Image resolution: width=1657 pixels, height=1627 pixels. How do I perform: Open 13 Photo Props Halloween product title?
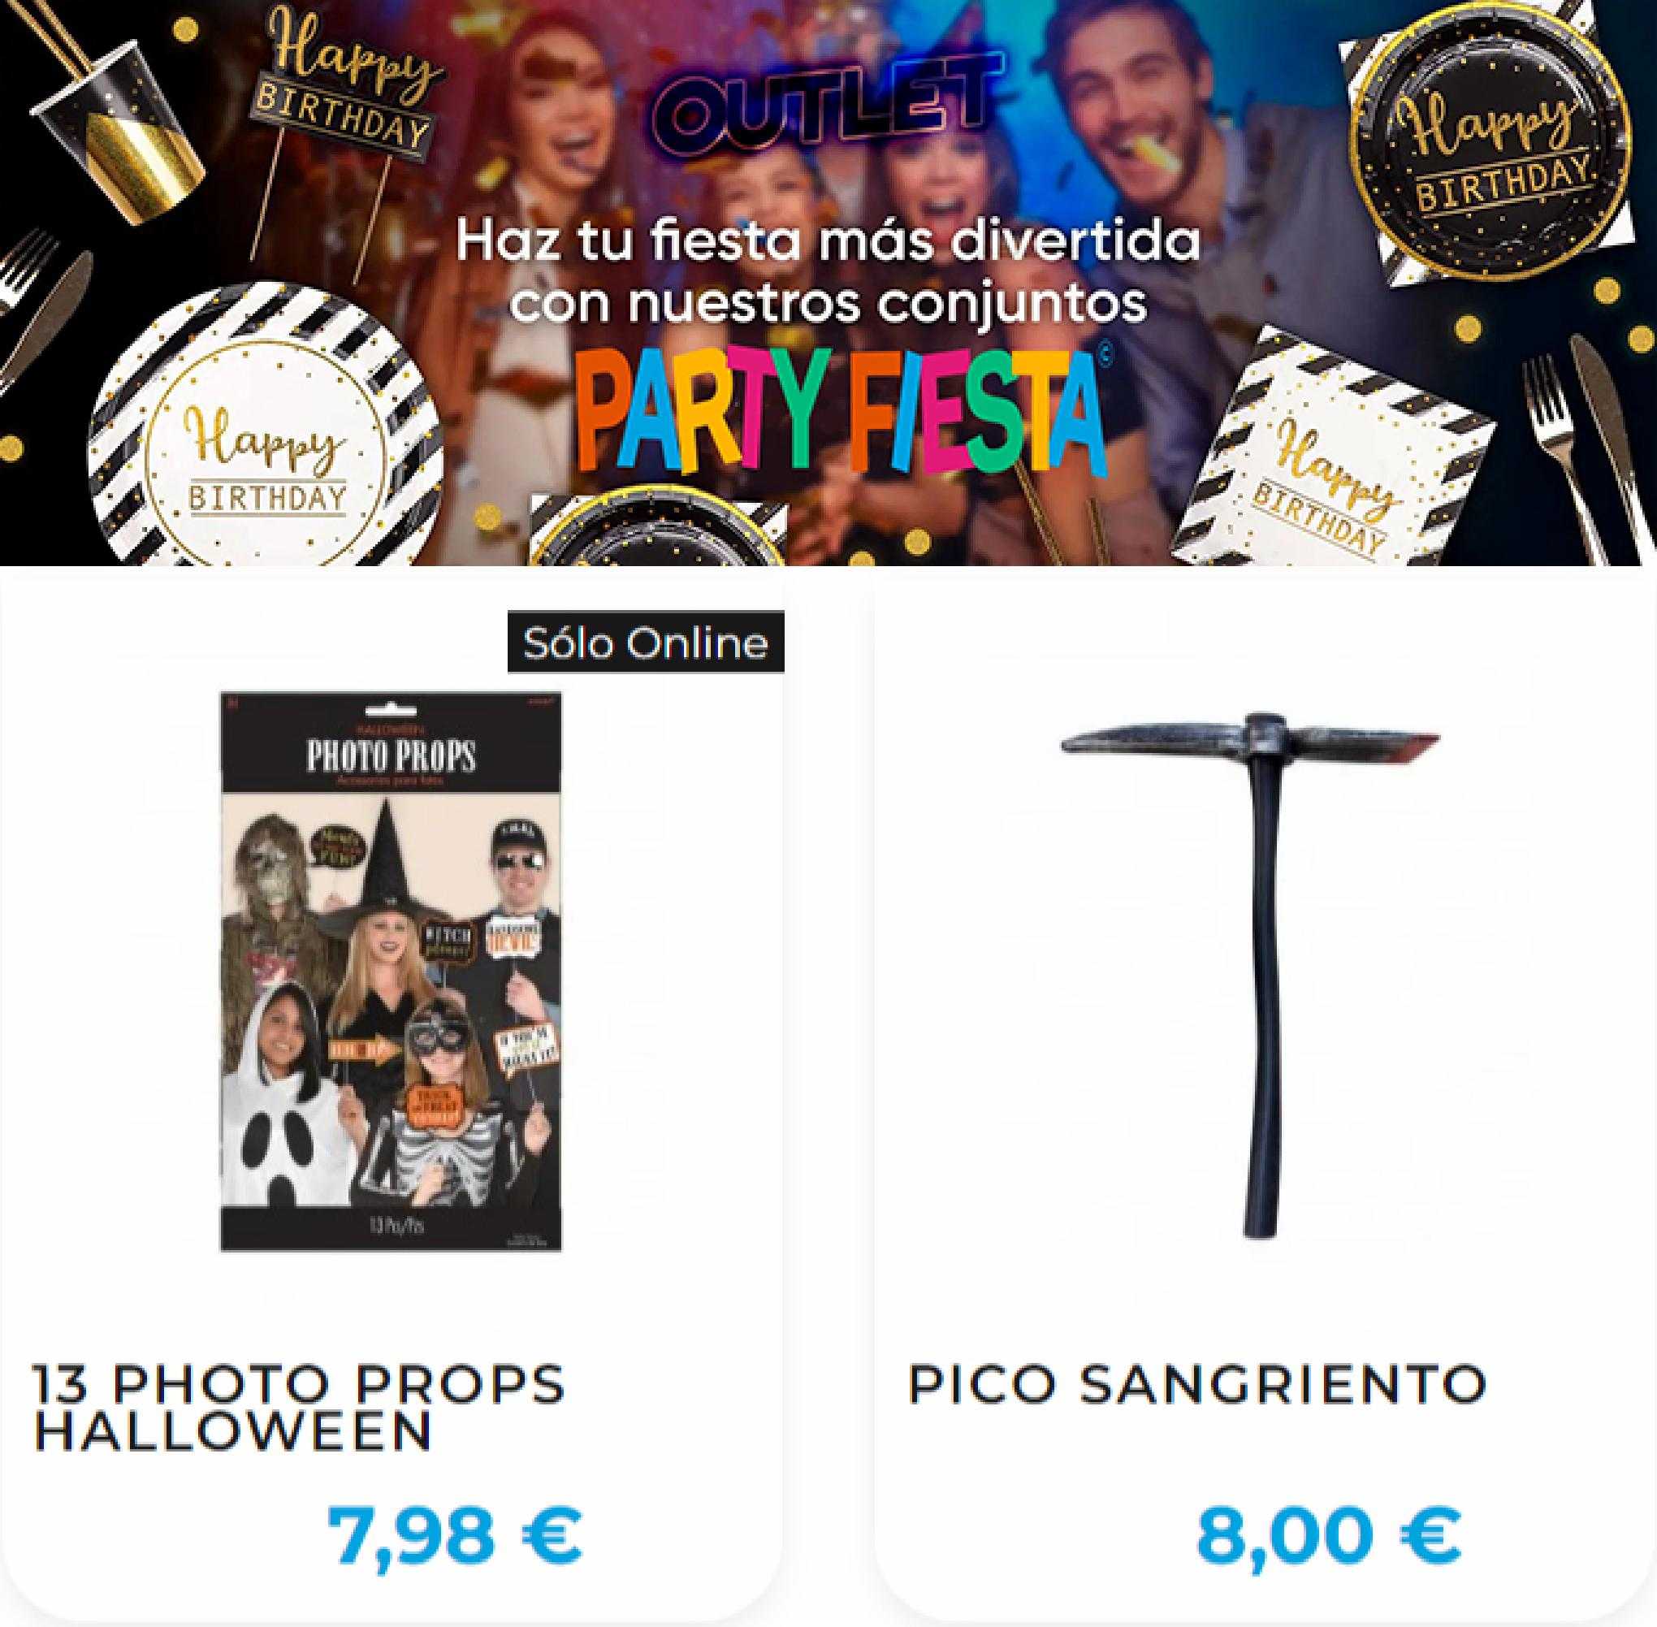point(299,1408)
